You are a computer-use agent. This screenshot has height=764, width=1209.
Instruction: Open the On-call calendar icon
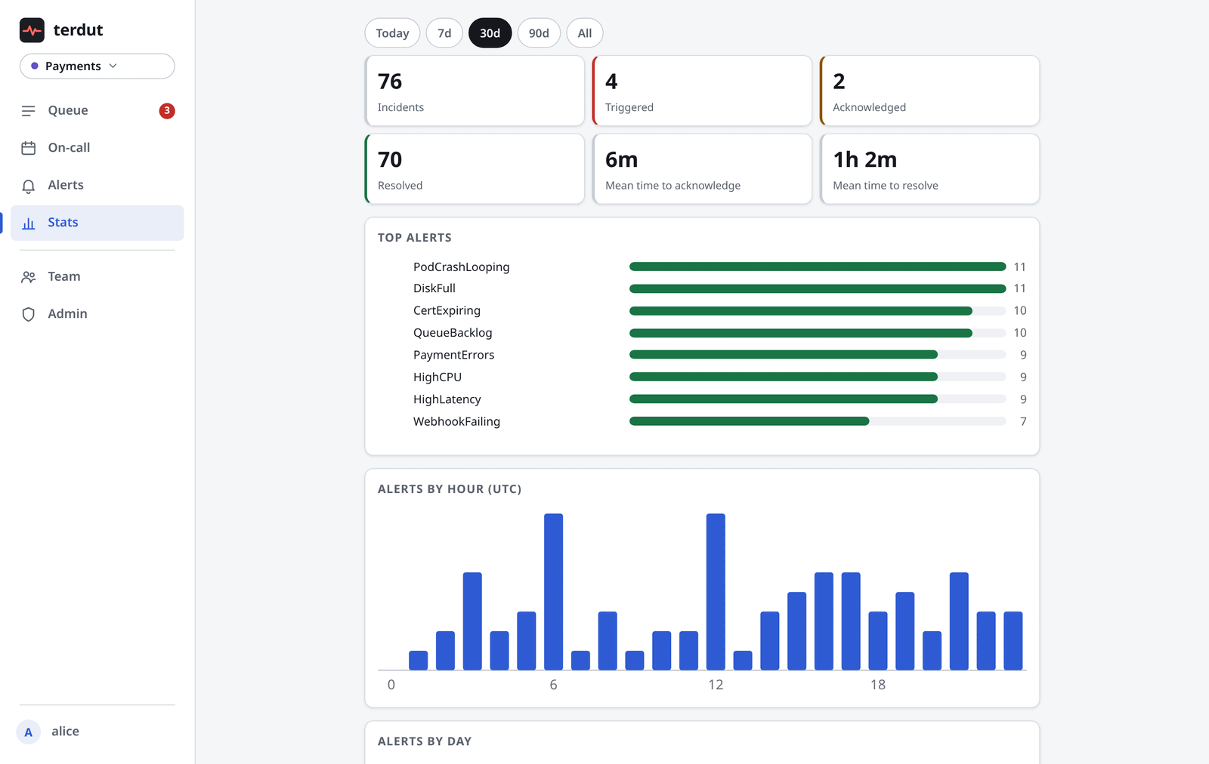click(x=29, y=148)
